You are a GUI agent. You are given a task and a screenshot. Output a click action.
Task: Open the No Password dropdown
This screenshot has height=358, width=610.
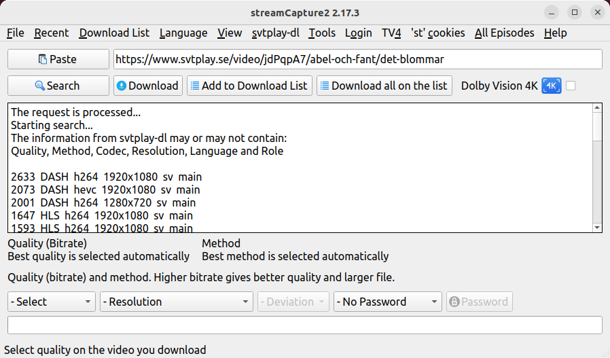pyautogui.click(x=387, y=302)
